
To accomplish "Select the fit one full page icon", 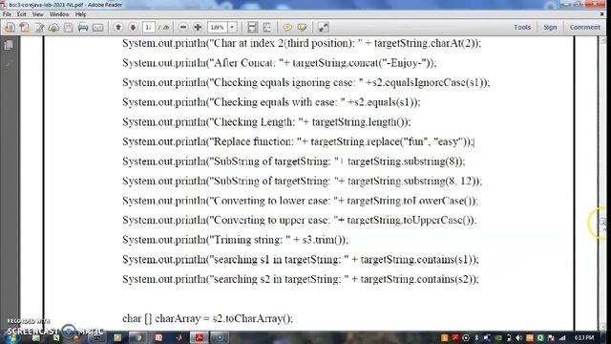I will click(267, 28).
